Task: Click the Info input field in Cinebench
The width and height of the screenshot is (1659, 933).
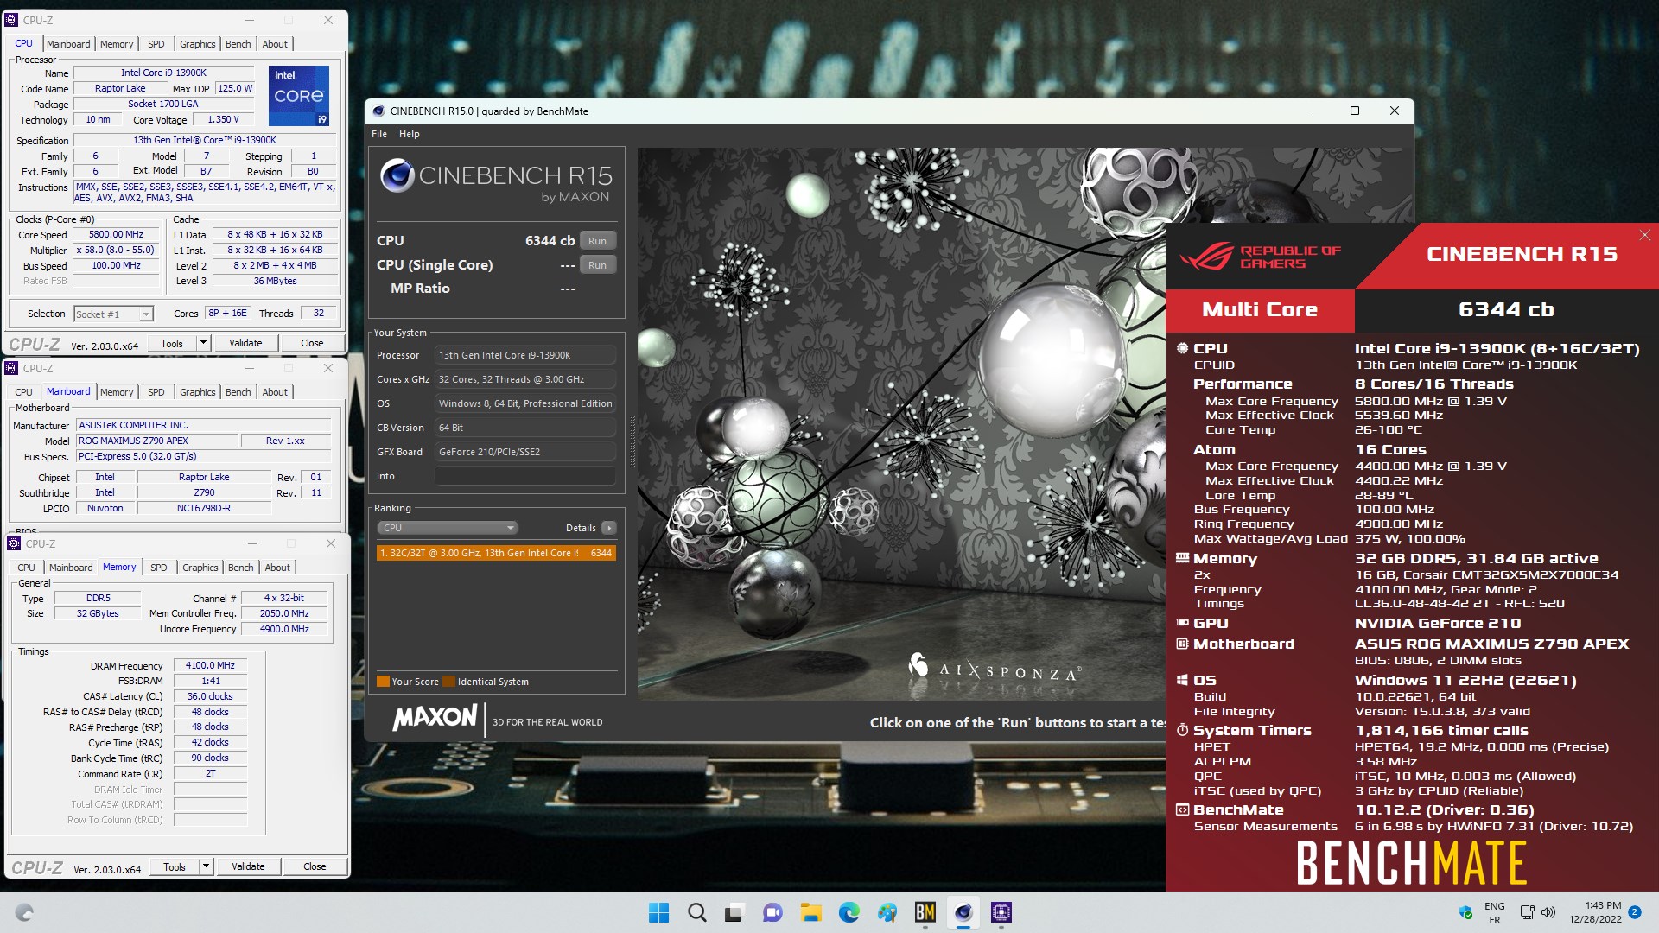Action: tap(525, 476)
